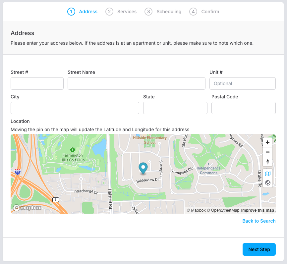Go to the Address step
287x264 pixels.
[82, 12]
